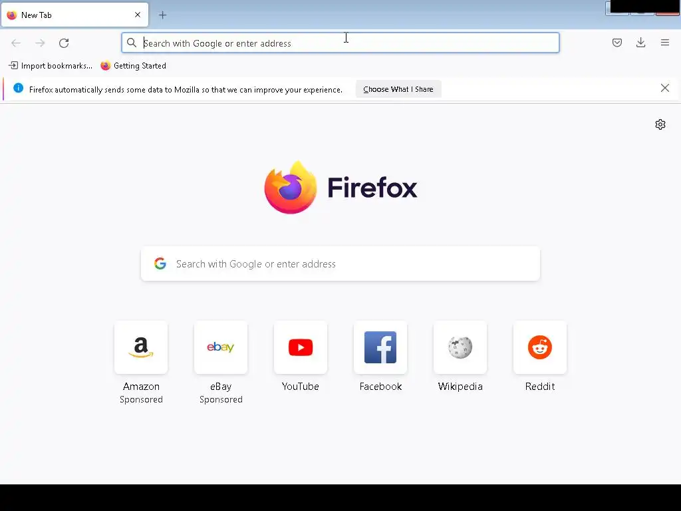Open the Downloads panel
Viewport: 681px width, 511px height.
point(640,43)
